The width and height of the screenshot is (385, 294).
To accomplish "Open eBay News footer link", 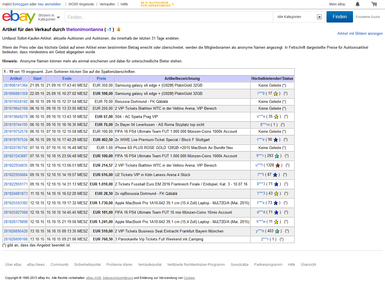I will (x=36, y=265).
